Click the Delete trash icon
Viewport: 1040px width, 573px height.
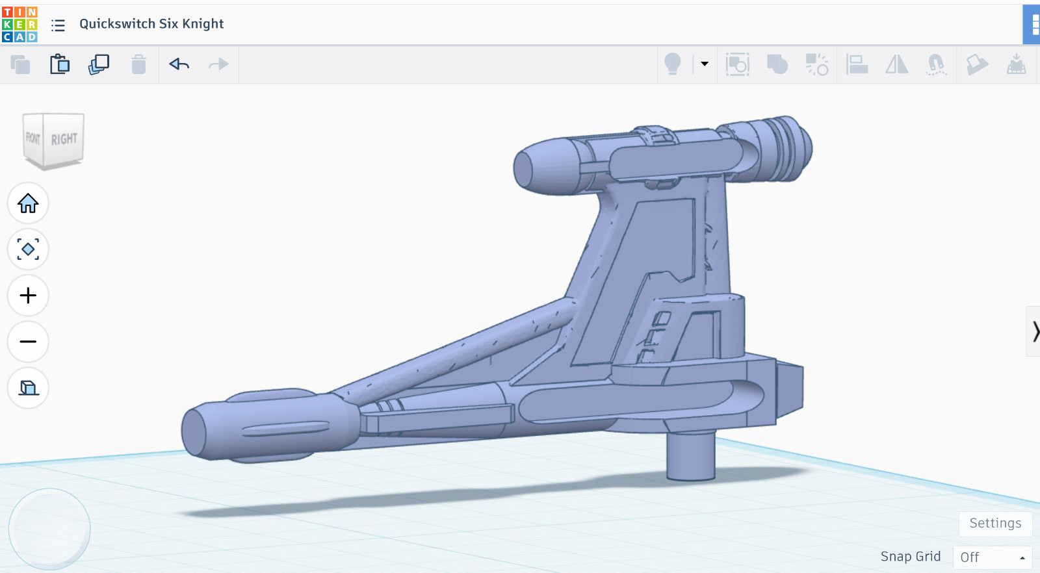pyautogui.click(x=138, y=64)
